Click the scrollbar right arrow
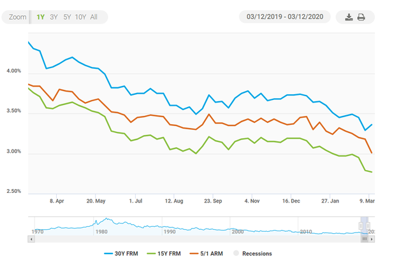The width and height of the screenshot is (408, 270). tap(371, 239)
